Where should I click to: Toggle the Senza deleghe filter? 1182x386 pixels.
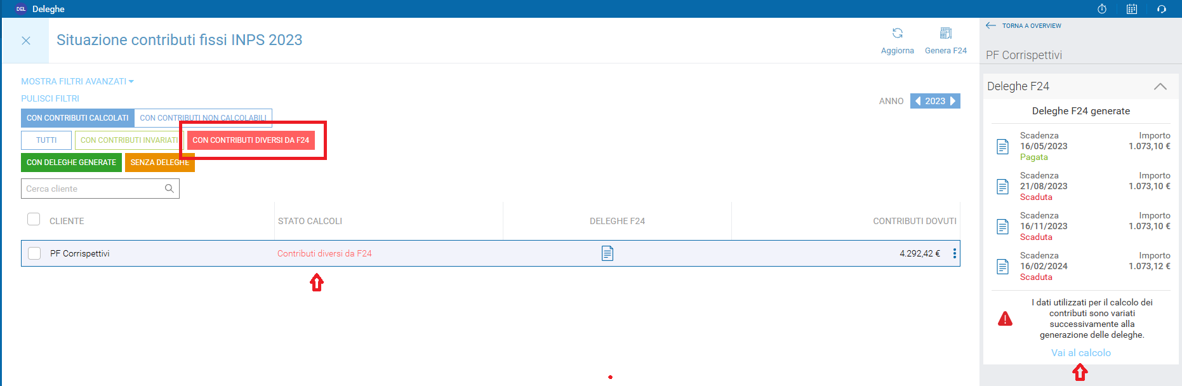click(x=160, y=163)
